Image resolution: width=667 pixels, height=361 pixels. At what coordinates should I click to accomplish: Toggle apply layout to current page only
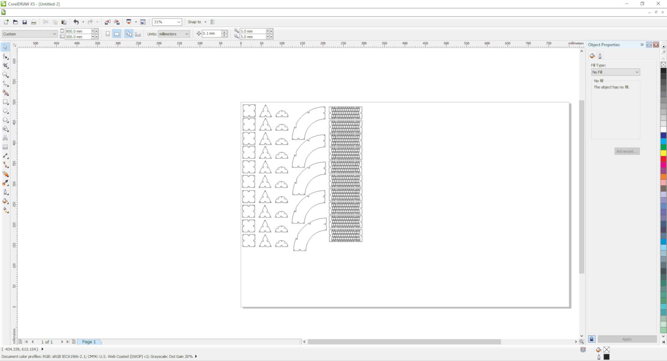pos(138,34)
